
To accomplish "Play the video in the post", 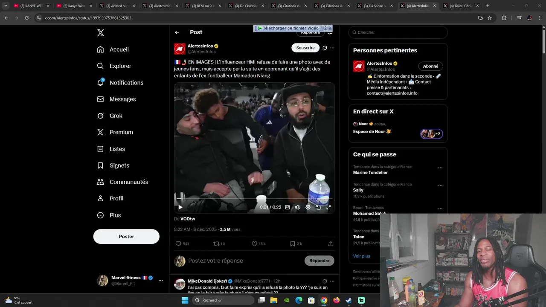I will [x=180, y=207].
